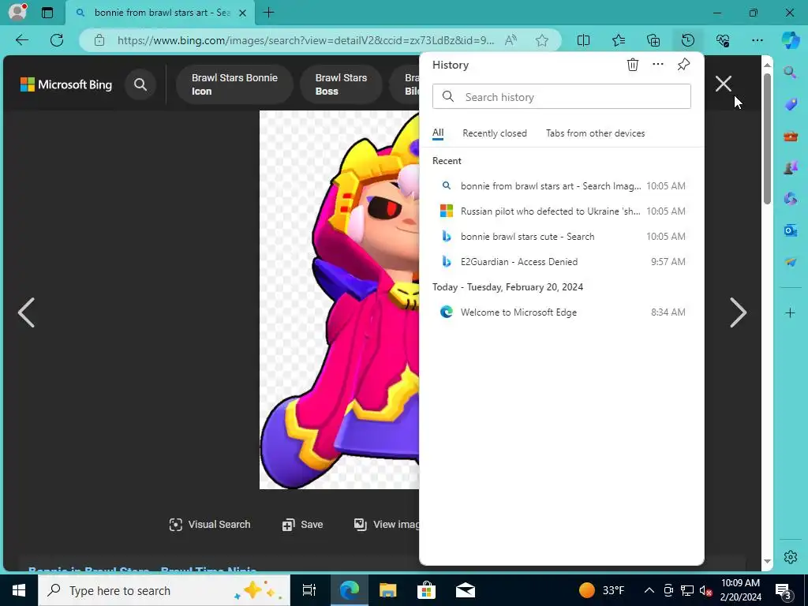This screenshot has height=606, width=808.
Task: Open sidebar settings gear icon
Action: point(791,557)
